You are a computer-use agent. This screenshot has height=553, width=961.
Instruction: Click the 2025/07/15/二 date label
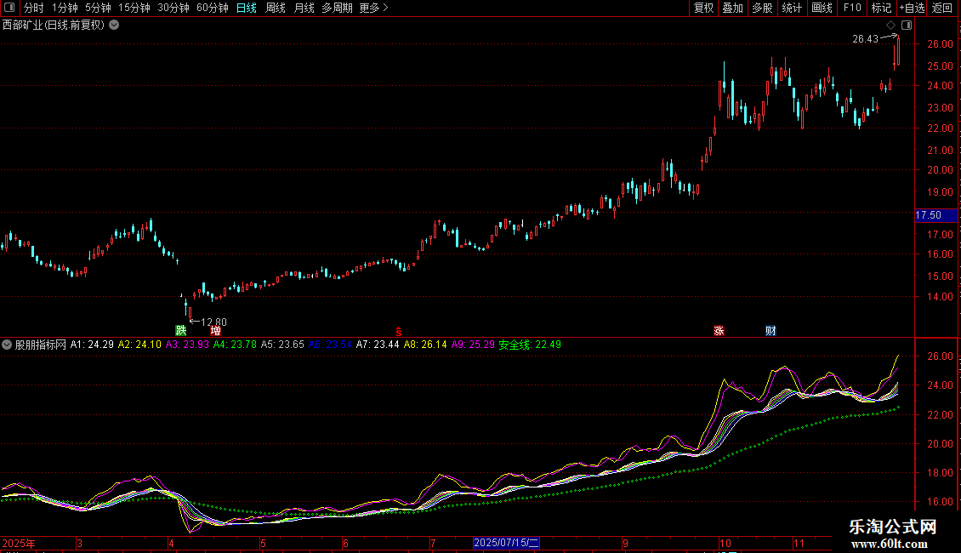[x=506, y=543]
